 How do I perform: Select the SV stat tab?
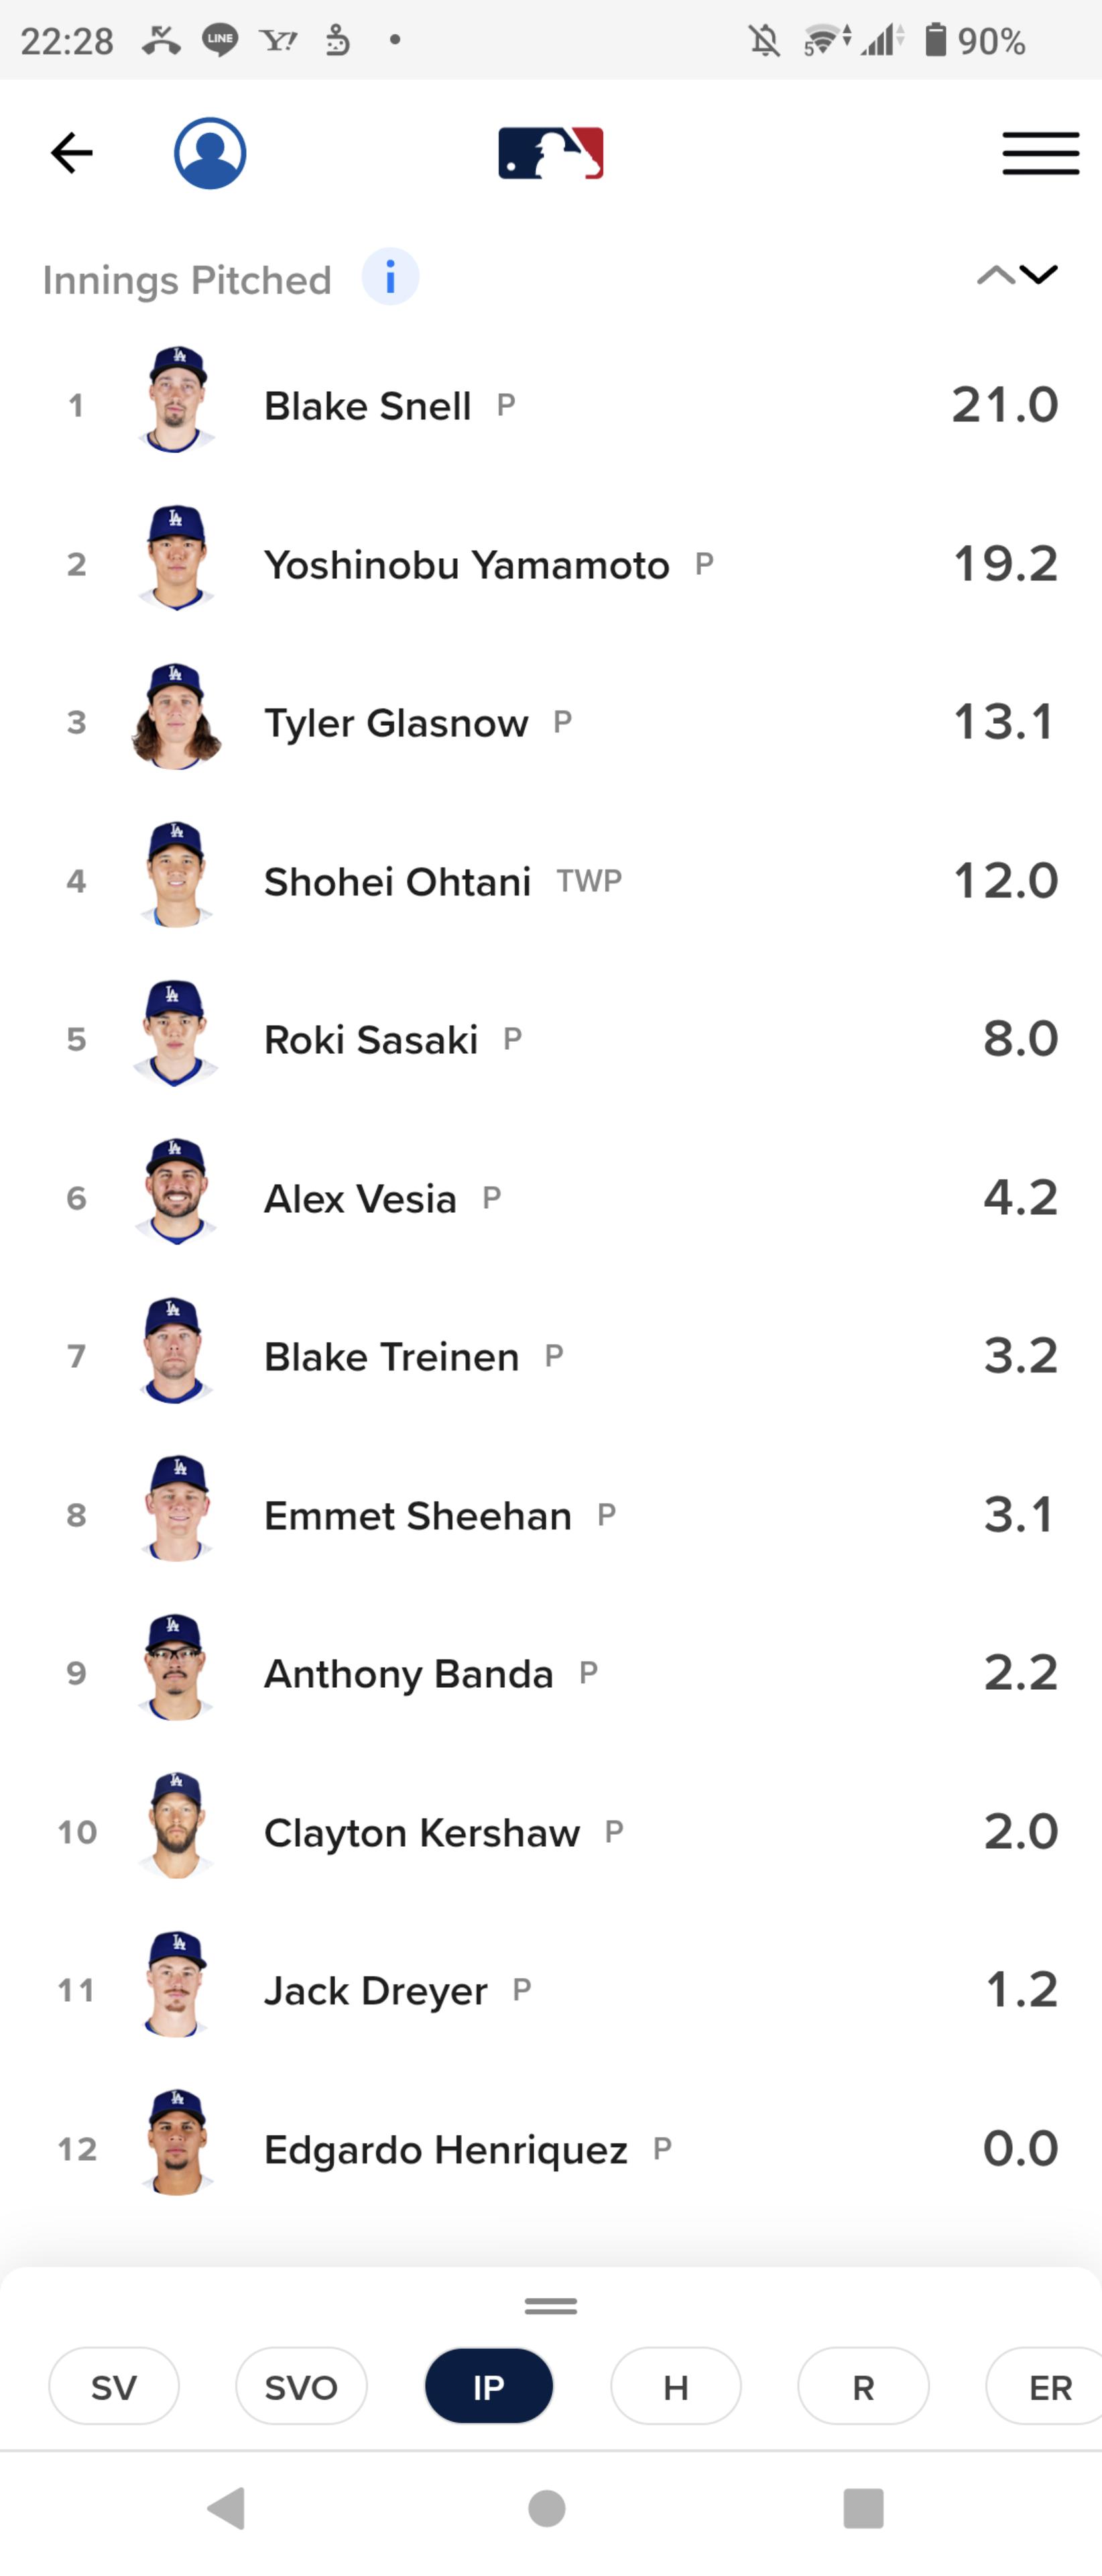click(114, 2387)
